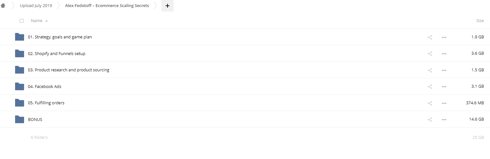490x159 pixels.
Task: Select Alex Fedotoff – Ecommerce Scaling Secrets breadcrumb
Action: tap(107, 6)
